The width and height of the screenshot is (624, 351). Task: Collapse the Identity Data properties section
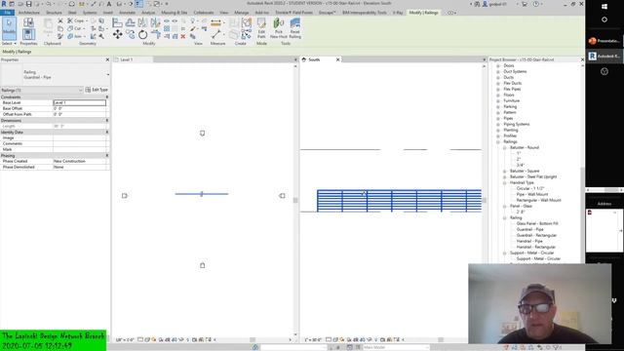(106, 133)
